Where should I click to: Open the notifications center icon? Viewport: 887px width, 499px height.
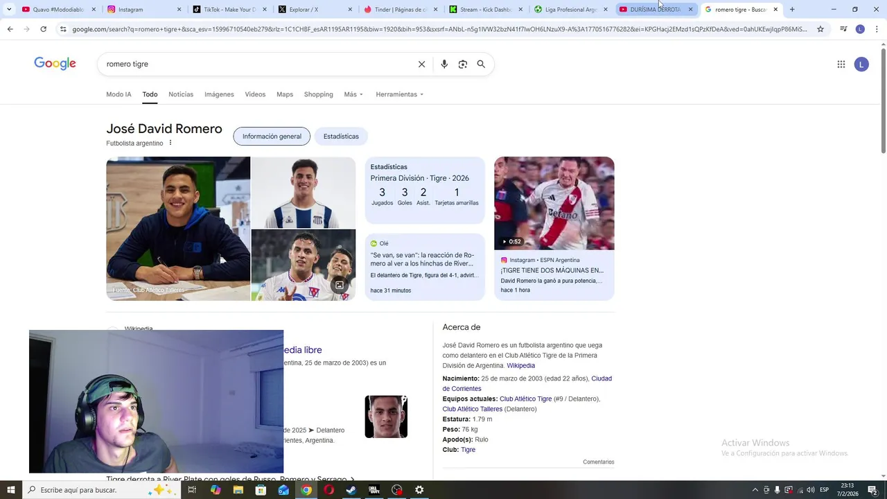872,490
